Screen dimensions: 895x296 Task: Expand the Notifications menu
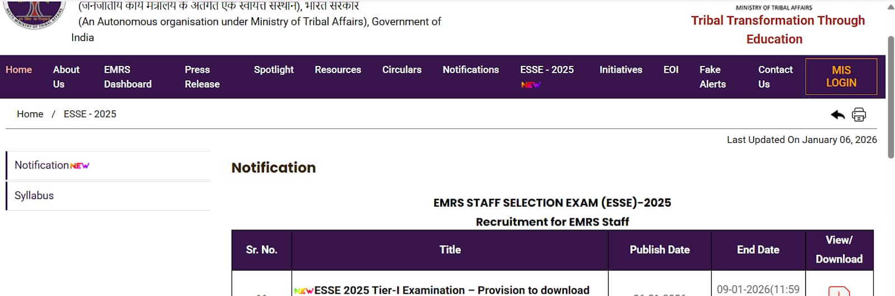pyautogui.click(x=470, y=70)
